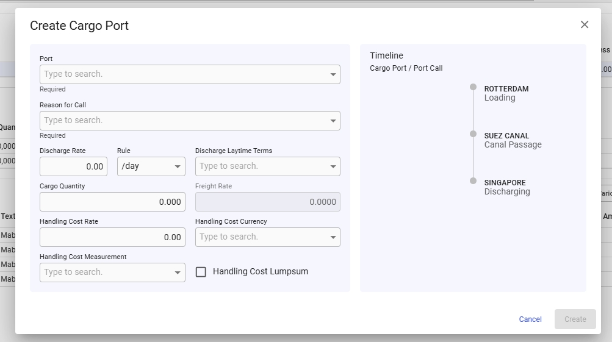Click the Cargo Quantity input field
This screenshot has width=612, height=342.
click(112, 202)
